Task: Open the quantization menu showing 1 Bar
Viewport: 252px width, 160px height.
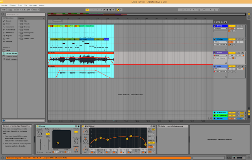Action: (36, 10)
